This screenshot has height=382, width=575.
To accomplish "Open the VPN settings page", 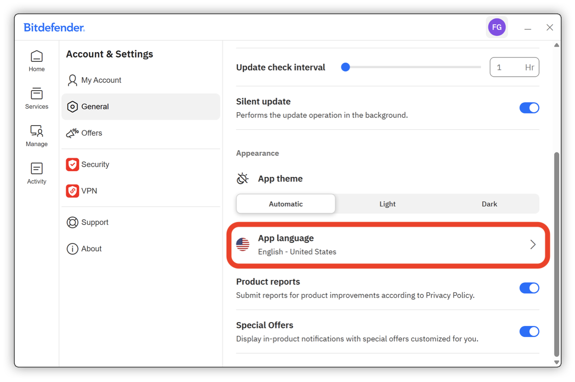I will tap(141, 191).
